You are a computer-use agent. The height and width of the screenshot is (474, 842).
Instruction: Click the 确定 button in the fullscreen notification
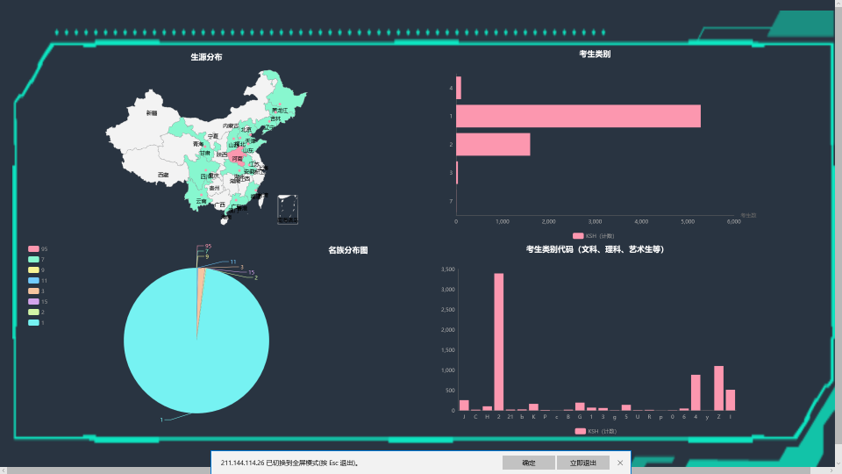coord(528,463)
